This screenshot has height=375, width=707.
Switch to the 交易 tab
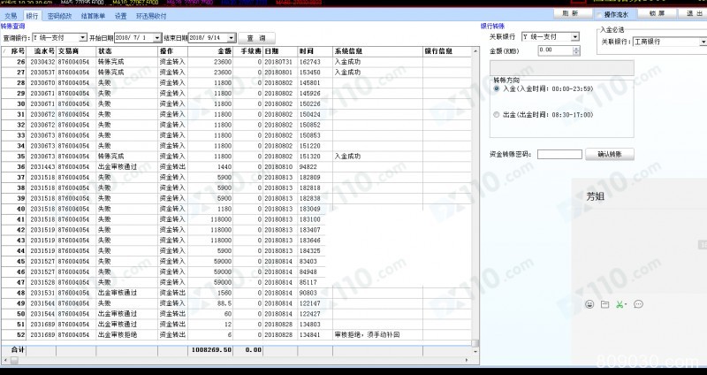point(11,16)
